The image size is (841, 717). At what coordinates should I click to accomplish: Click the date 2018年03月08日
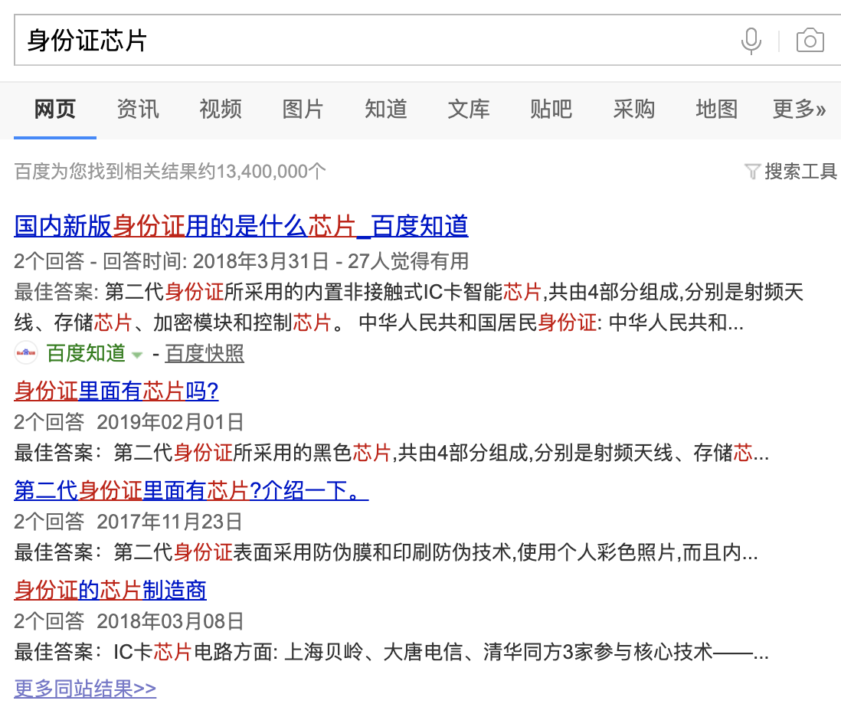point(171,621)
